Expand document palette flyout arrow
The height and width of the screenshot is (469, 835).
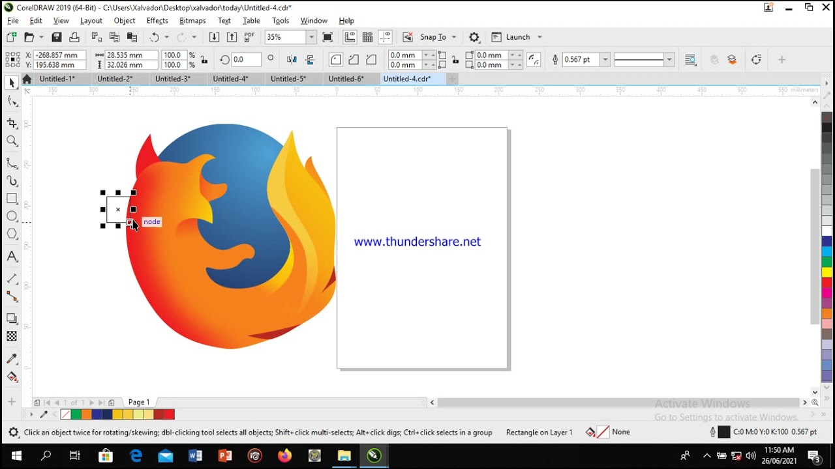[x=31, y=414]
